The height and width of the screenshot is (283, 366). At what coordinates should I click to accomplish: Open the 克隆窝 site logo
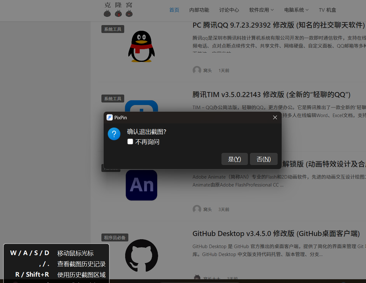pyautogui.click(x=118, y=10)
